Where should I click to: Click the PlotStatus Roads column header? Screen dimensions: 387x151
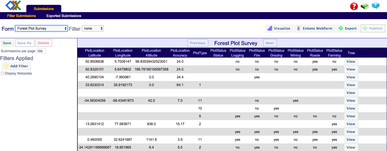point(315,53)
